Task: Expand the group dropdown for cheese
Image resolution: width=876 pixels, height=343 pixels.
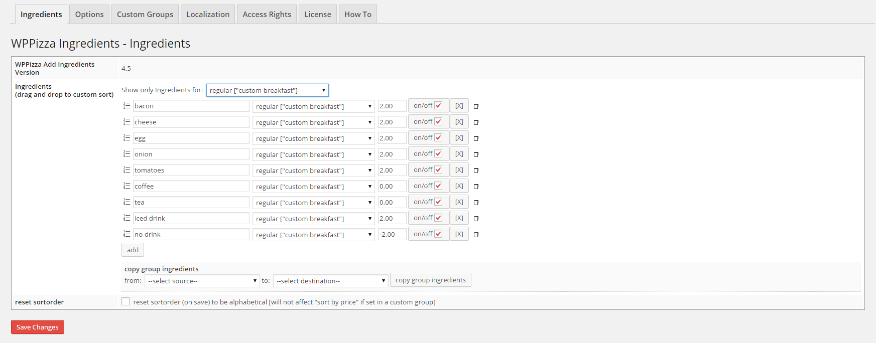Action: point(314,122)
